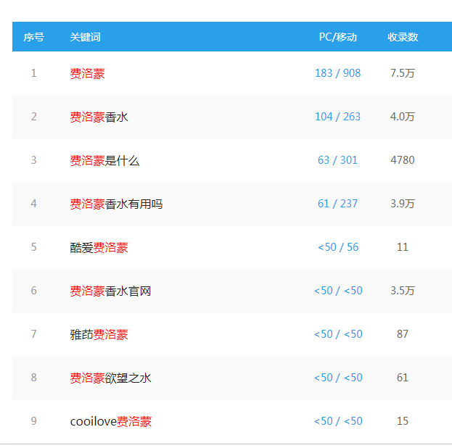Open keyword 费洛蒙香水 link
Viewport: 452px width, 448px height.
pos(99,117)
